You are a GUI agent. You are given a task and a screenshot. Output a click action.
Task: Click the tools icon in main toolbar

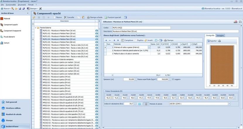tap(40, 9)
